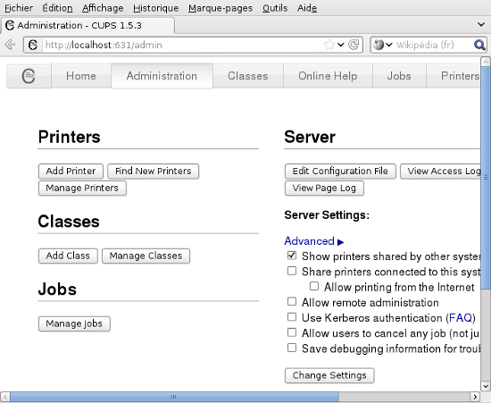Switch to the Classes navigation tab
Viewport: 491px width, 403px height.
248,76
